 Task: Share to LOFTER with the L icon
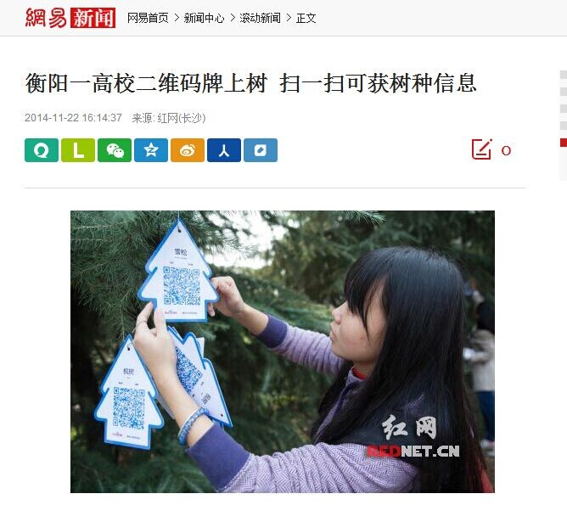(x=78, y=150)
